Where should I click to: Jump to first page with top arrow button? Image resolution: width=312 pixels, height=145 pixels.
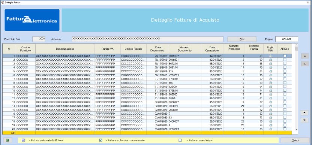[x=304, y=56]
